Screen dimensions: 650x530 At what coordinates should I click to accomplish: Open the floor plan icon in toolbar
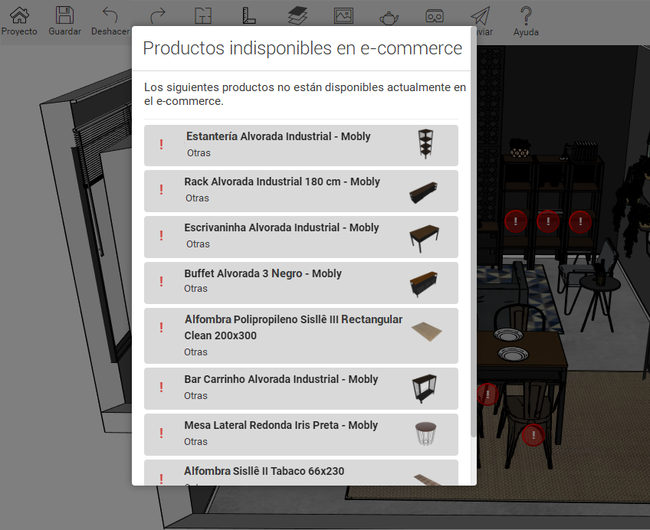(x=203, y=16)
